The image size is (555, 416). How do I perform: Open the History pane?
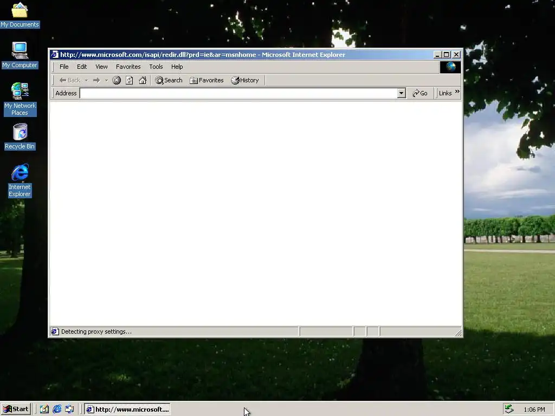pos(245,80)
